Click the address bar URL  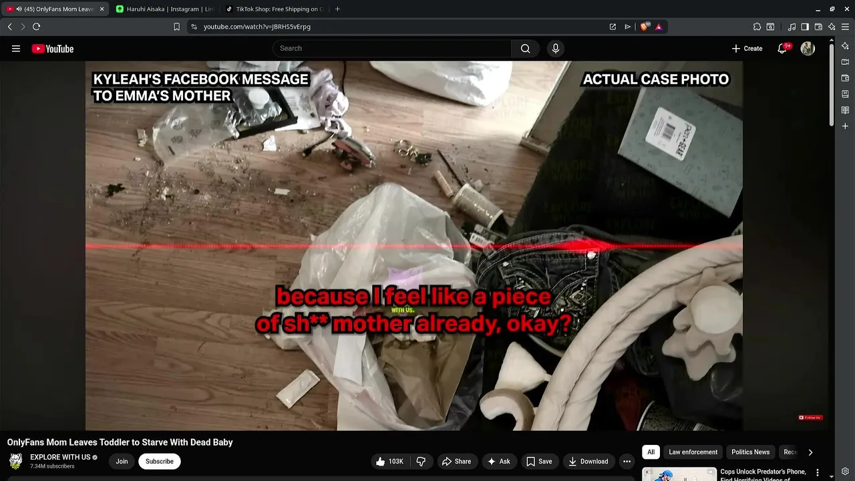tap(257, 27)
